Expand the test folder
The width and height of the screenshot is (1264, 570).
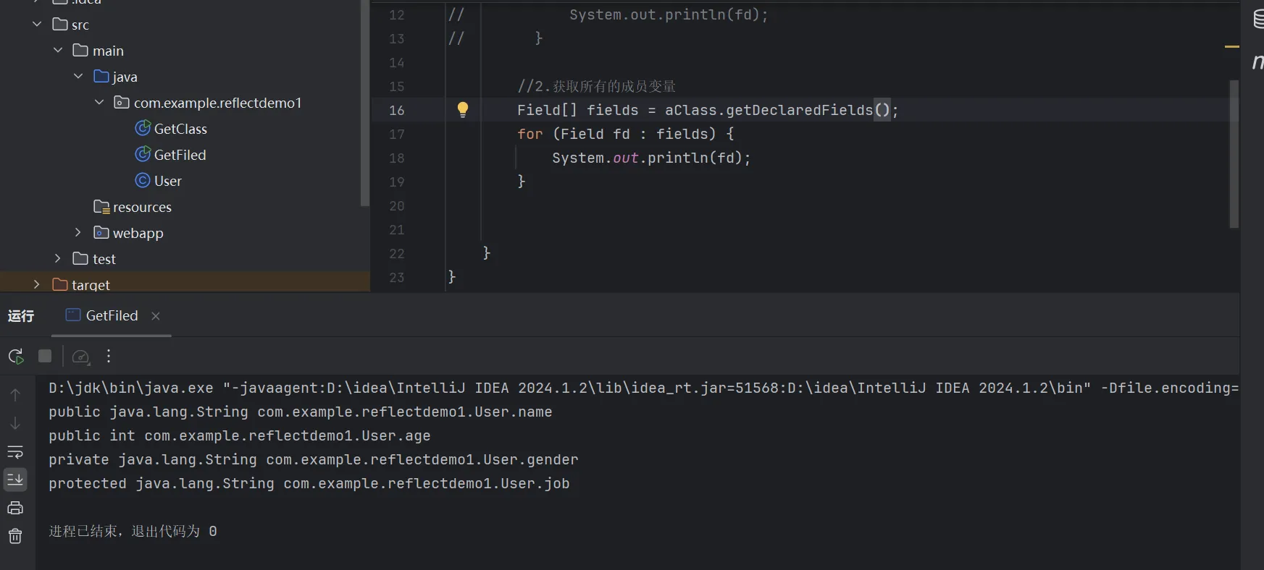click(58, 258)
